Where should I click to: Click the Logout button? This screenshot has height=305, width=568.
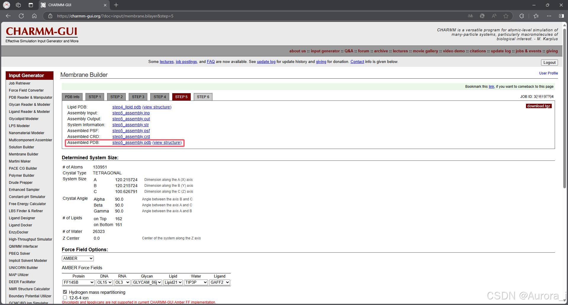pyautogui.click(x=549, y=62)
